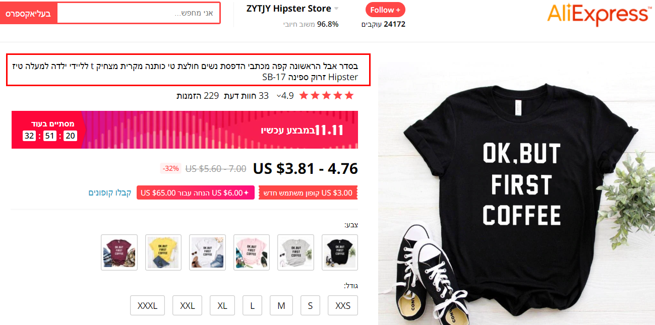Click the get coupons link
Viewport: 655px width, 325px height.
pos(110,192)
